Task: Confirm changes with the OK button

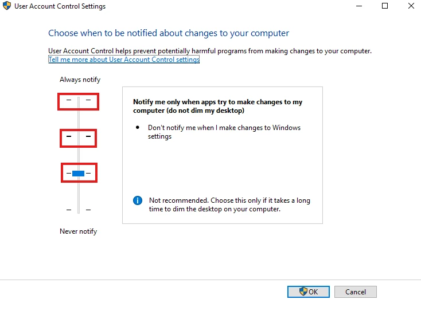Action: point(309,292)
